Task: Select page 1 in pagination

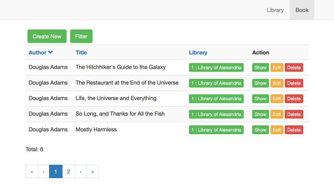Action: point(56,172)
